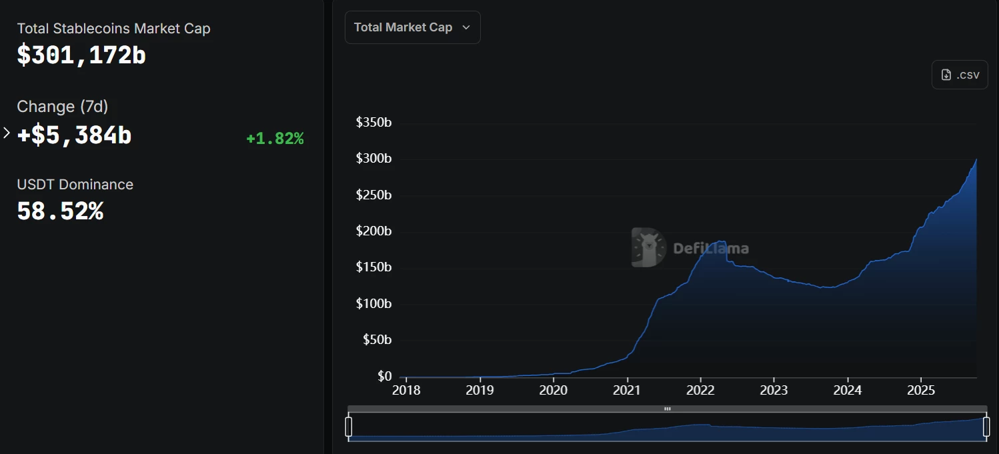Image resolution: width=999 pixels, height=454 pixels.
Task: Click the USDT Dominance label
Action: (75, 185)
